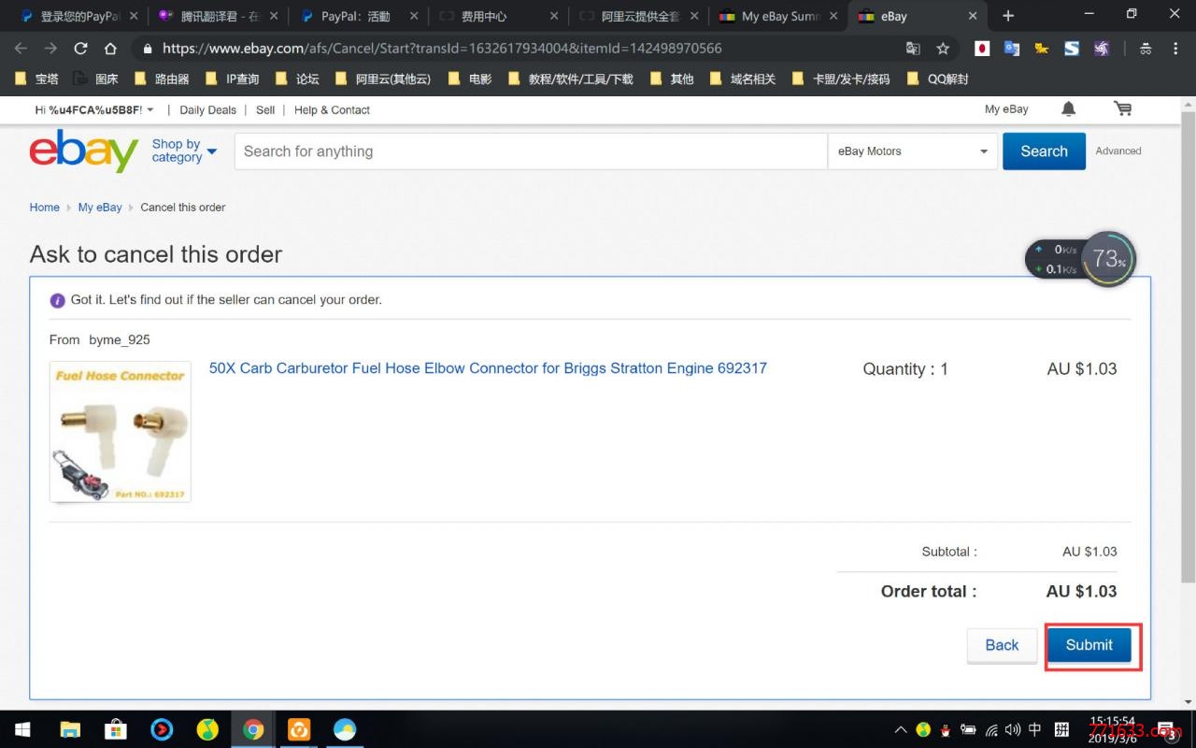Open the 电影 bookmark folder
Screen dimensions: 1196x748
point(470,79)
